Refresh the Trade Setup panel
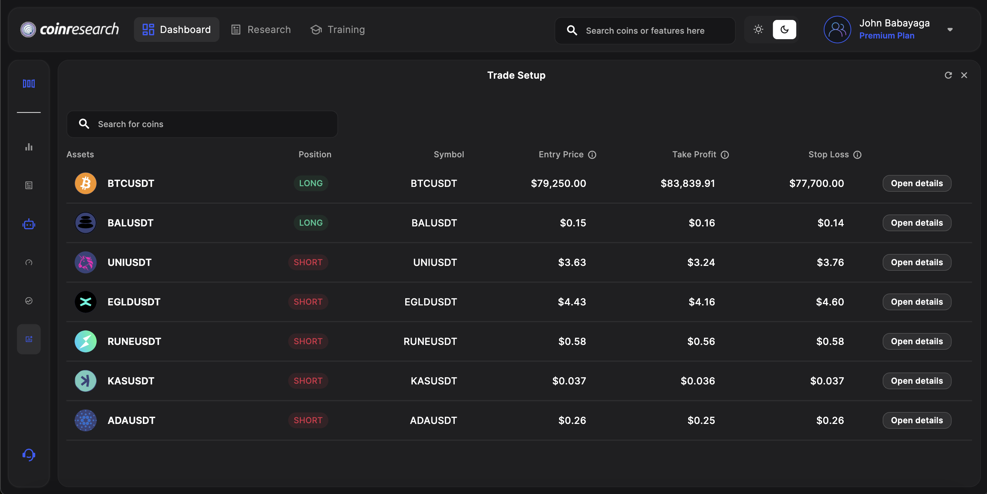Image resolution: width=987 pixels, height=494 pixels. click(948, 75)
